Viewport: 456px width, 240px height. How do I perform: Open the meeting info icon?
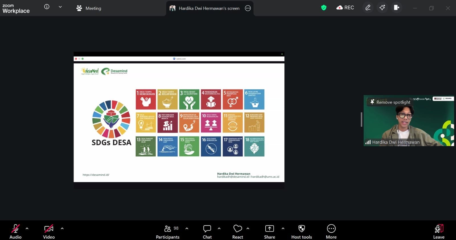47,7
